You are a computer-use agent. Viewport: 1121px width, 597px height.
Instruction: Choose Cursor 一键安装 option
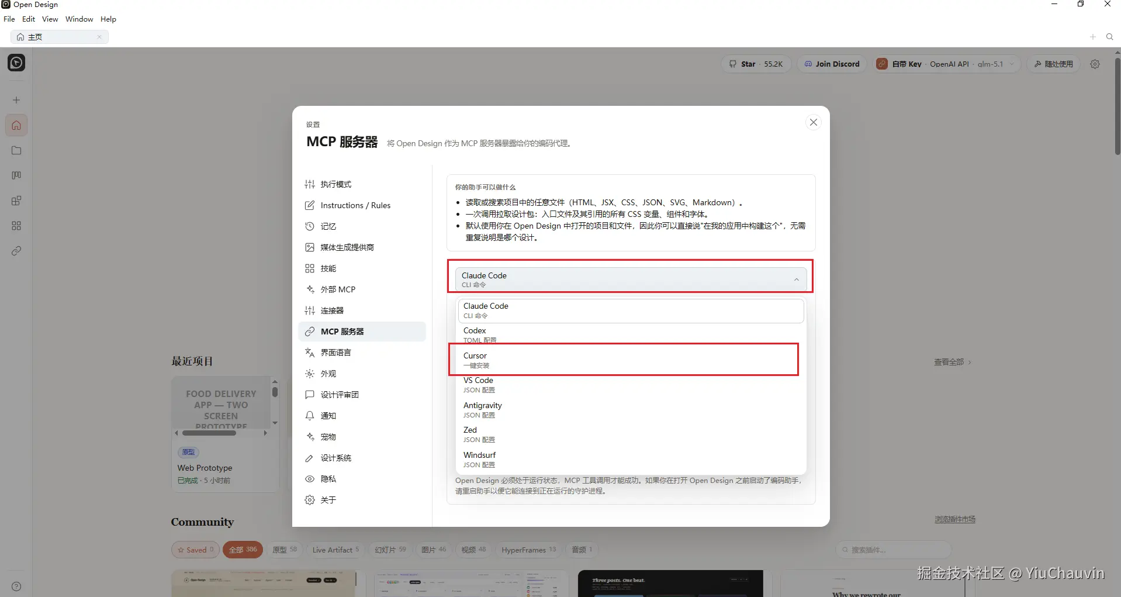pos(631,360)
